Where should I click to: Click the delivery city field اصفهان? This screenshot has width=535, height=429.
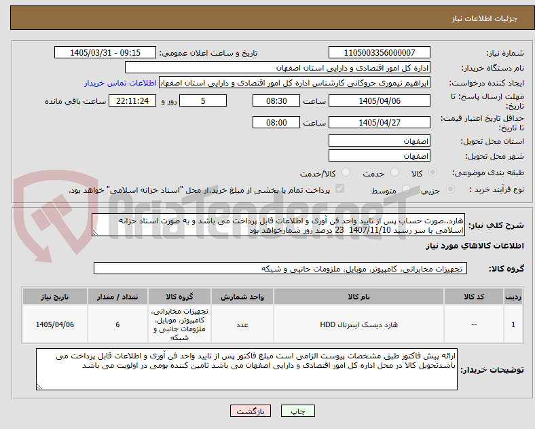click(x=380, y=156)
